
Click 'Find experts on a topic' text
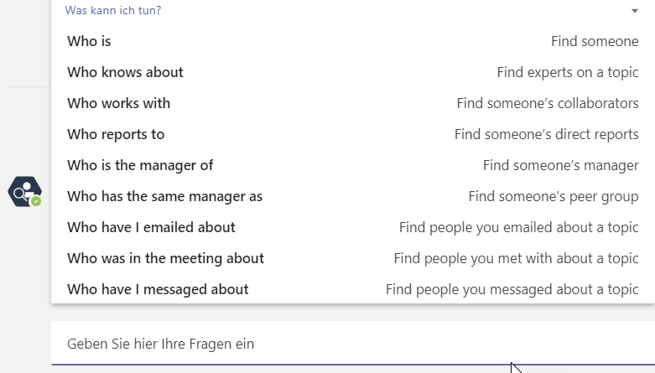[x=568, y=72]
